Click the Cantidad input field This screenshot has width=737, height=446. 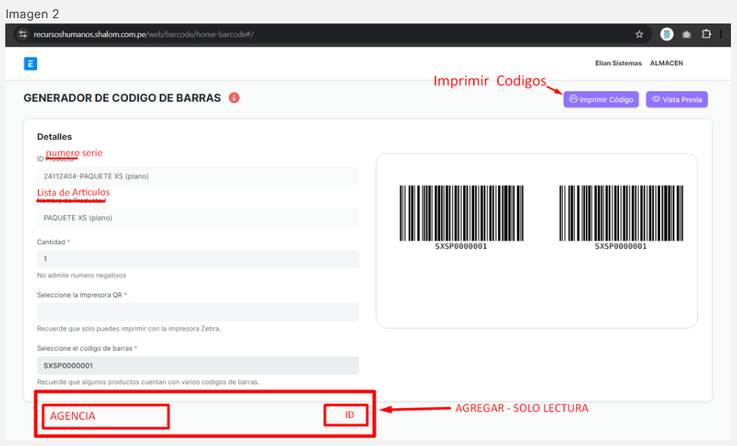click(x=198, y=259)
